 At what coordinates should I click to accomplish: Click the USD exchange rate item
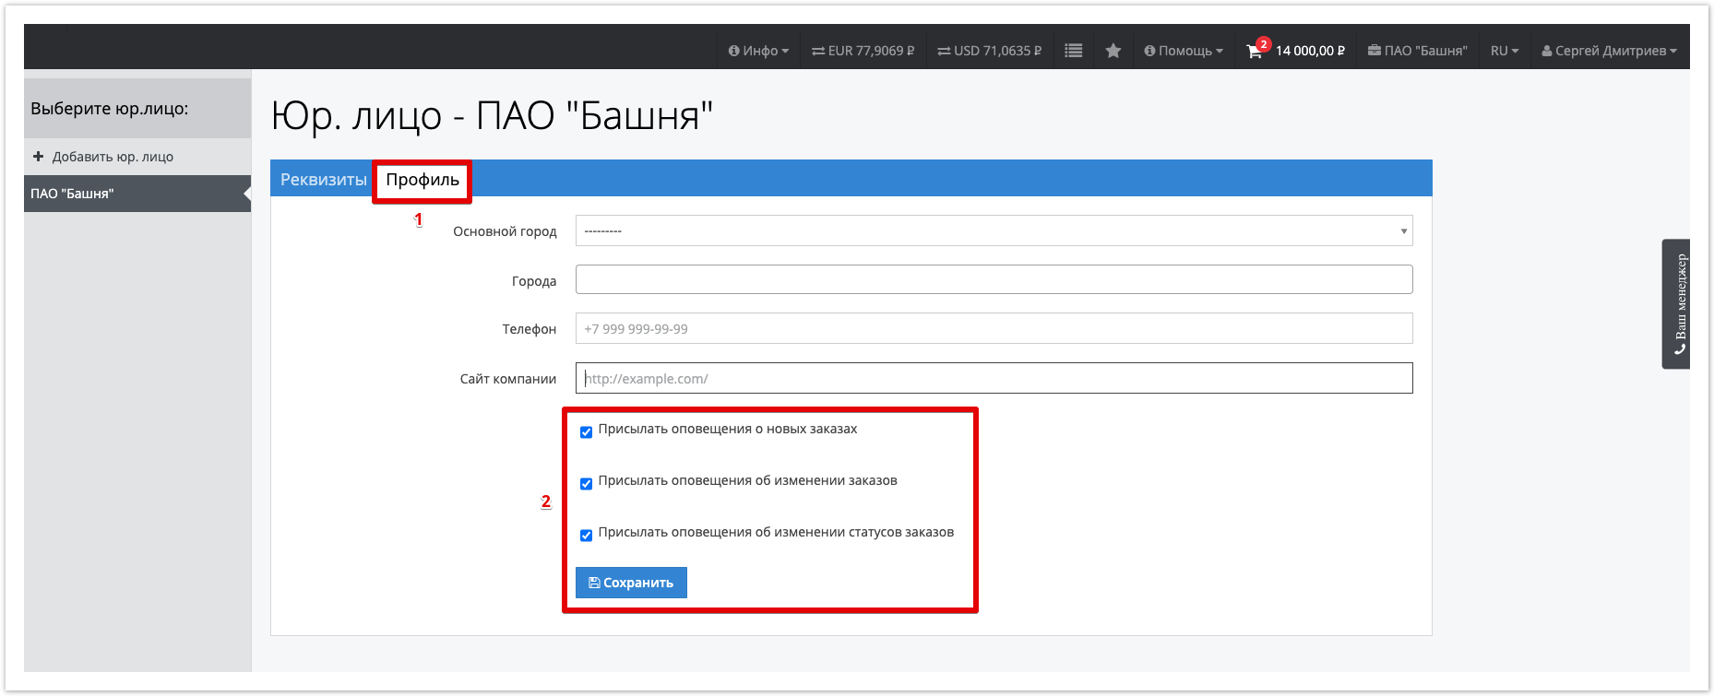[x=989, y=51]
